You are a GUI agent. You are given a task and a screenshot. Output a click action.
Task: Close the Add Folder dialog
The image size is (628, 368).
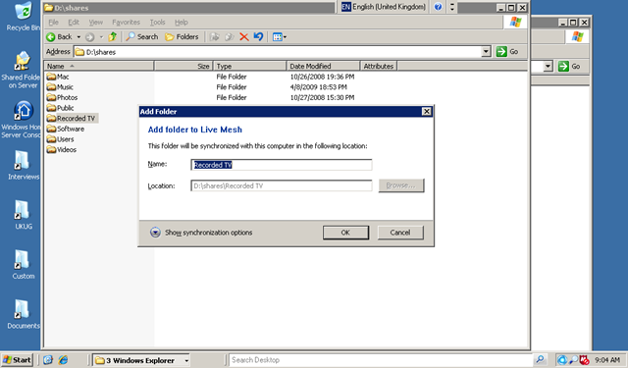click(x=427, y=112)
